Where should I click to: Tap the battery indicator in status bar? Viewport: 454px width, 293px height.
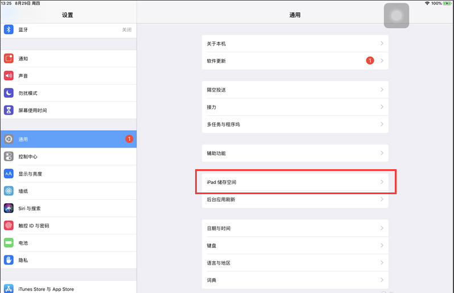click(x=447, y=3)
